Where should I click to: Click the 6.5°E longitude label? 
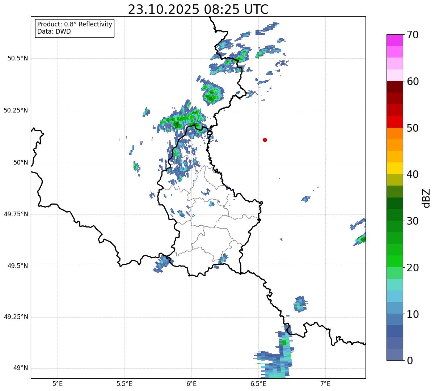pos(258,383)
